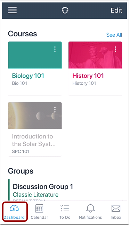Switch to the Calendar tab
The width and height of the screenshot is (130, 226).
[x=39, y=212]
